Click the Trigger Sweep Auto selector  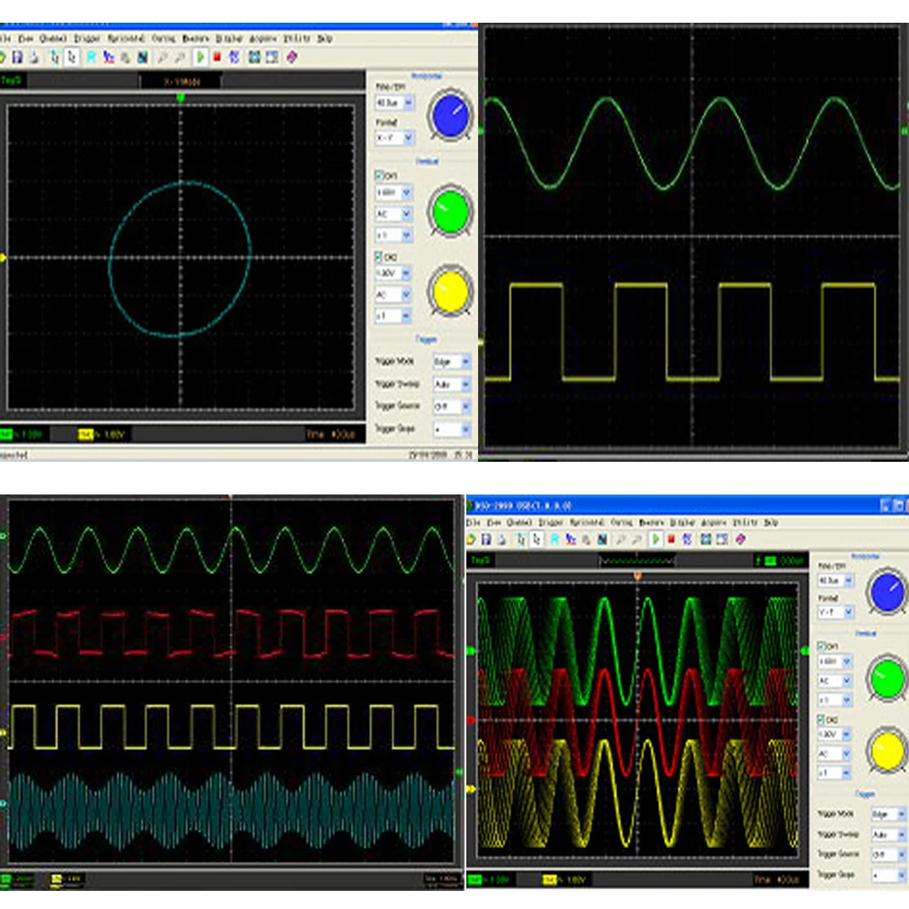[x=451, y=384]
